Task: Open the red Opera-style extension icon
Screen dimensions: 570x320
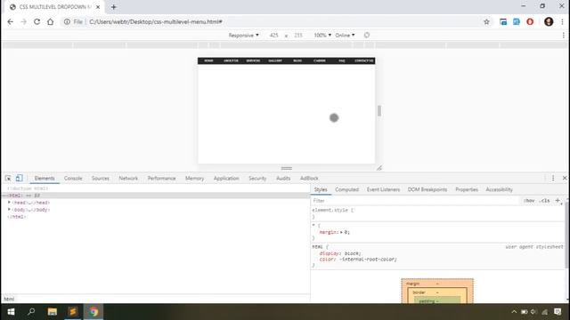Action: tap(530, 21)
